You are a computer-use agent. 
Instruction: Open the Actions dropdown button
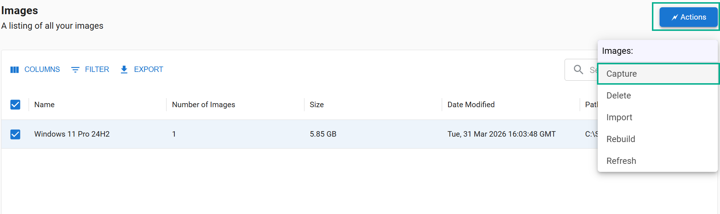pyautogui.click(x=688, y=17)
